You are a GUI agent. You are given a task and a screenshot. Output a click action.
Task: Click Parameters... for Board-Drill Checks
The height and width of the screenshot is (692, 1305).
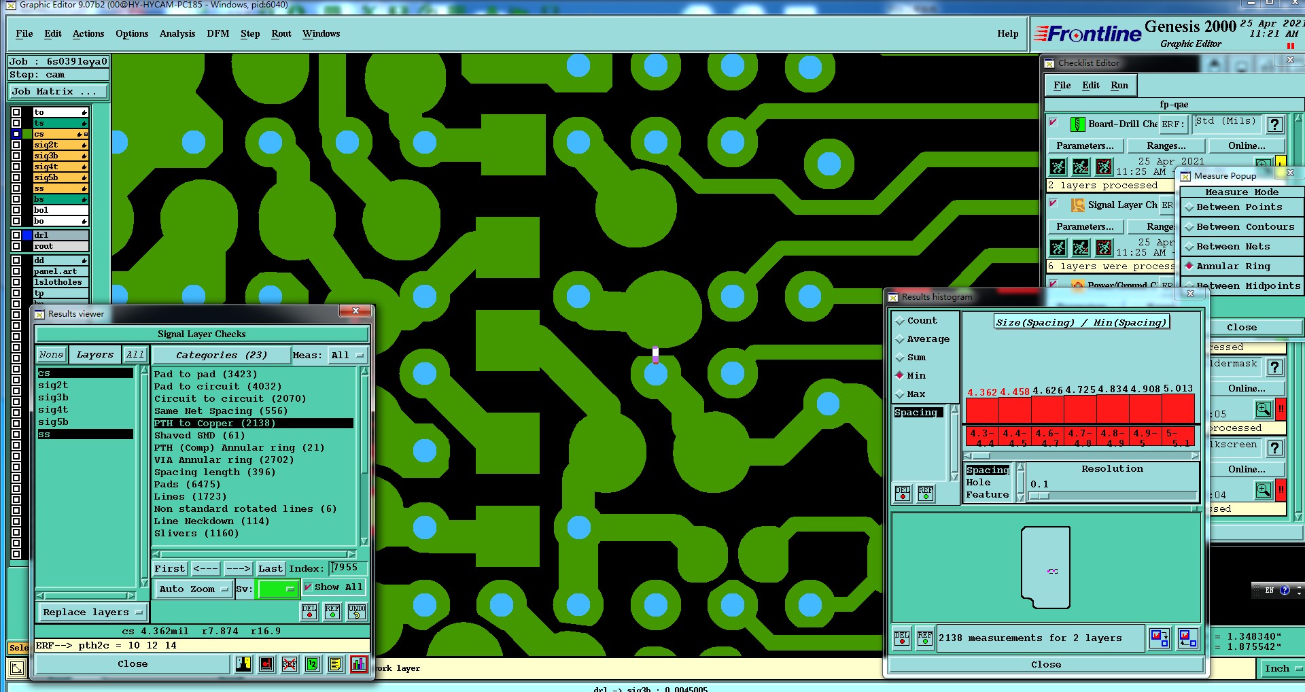1085,146
